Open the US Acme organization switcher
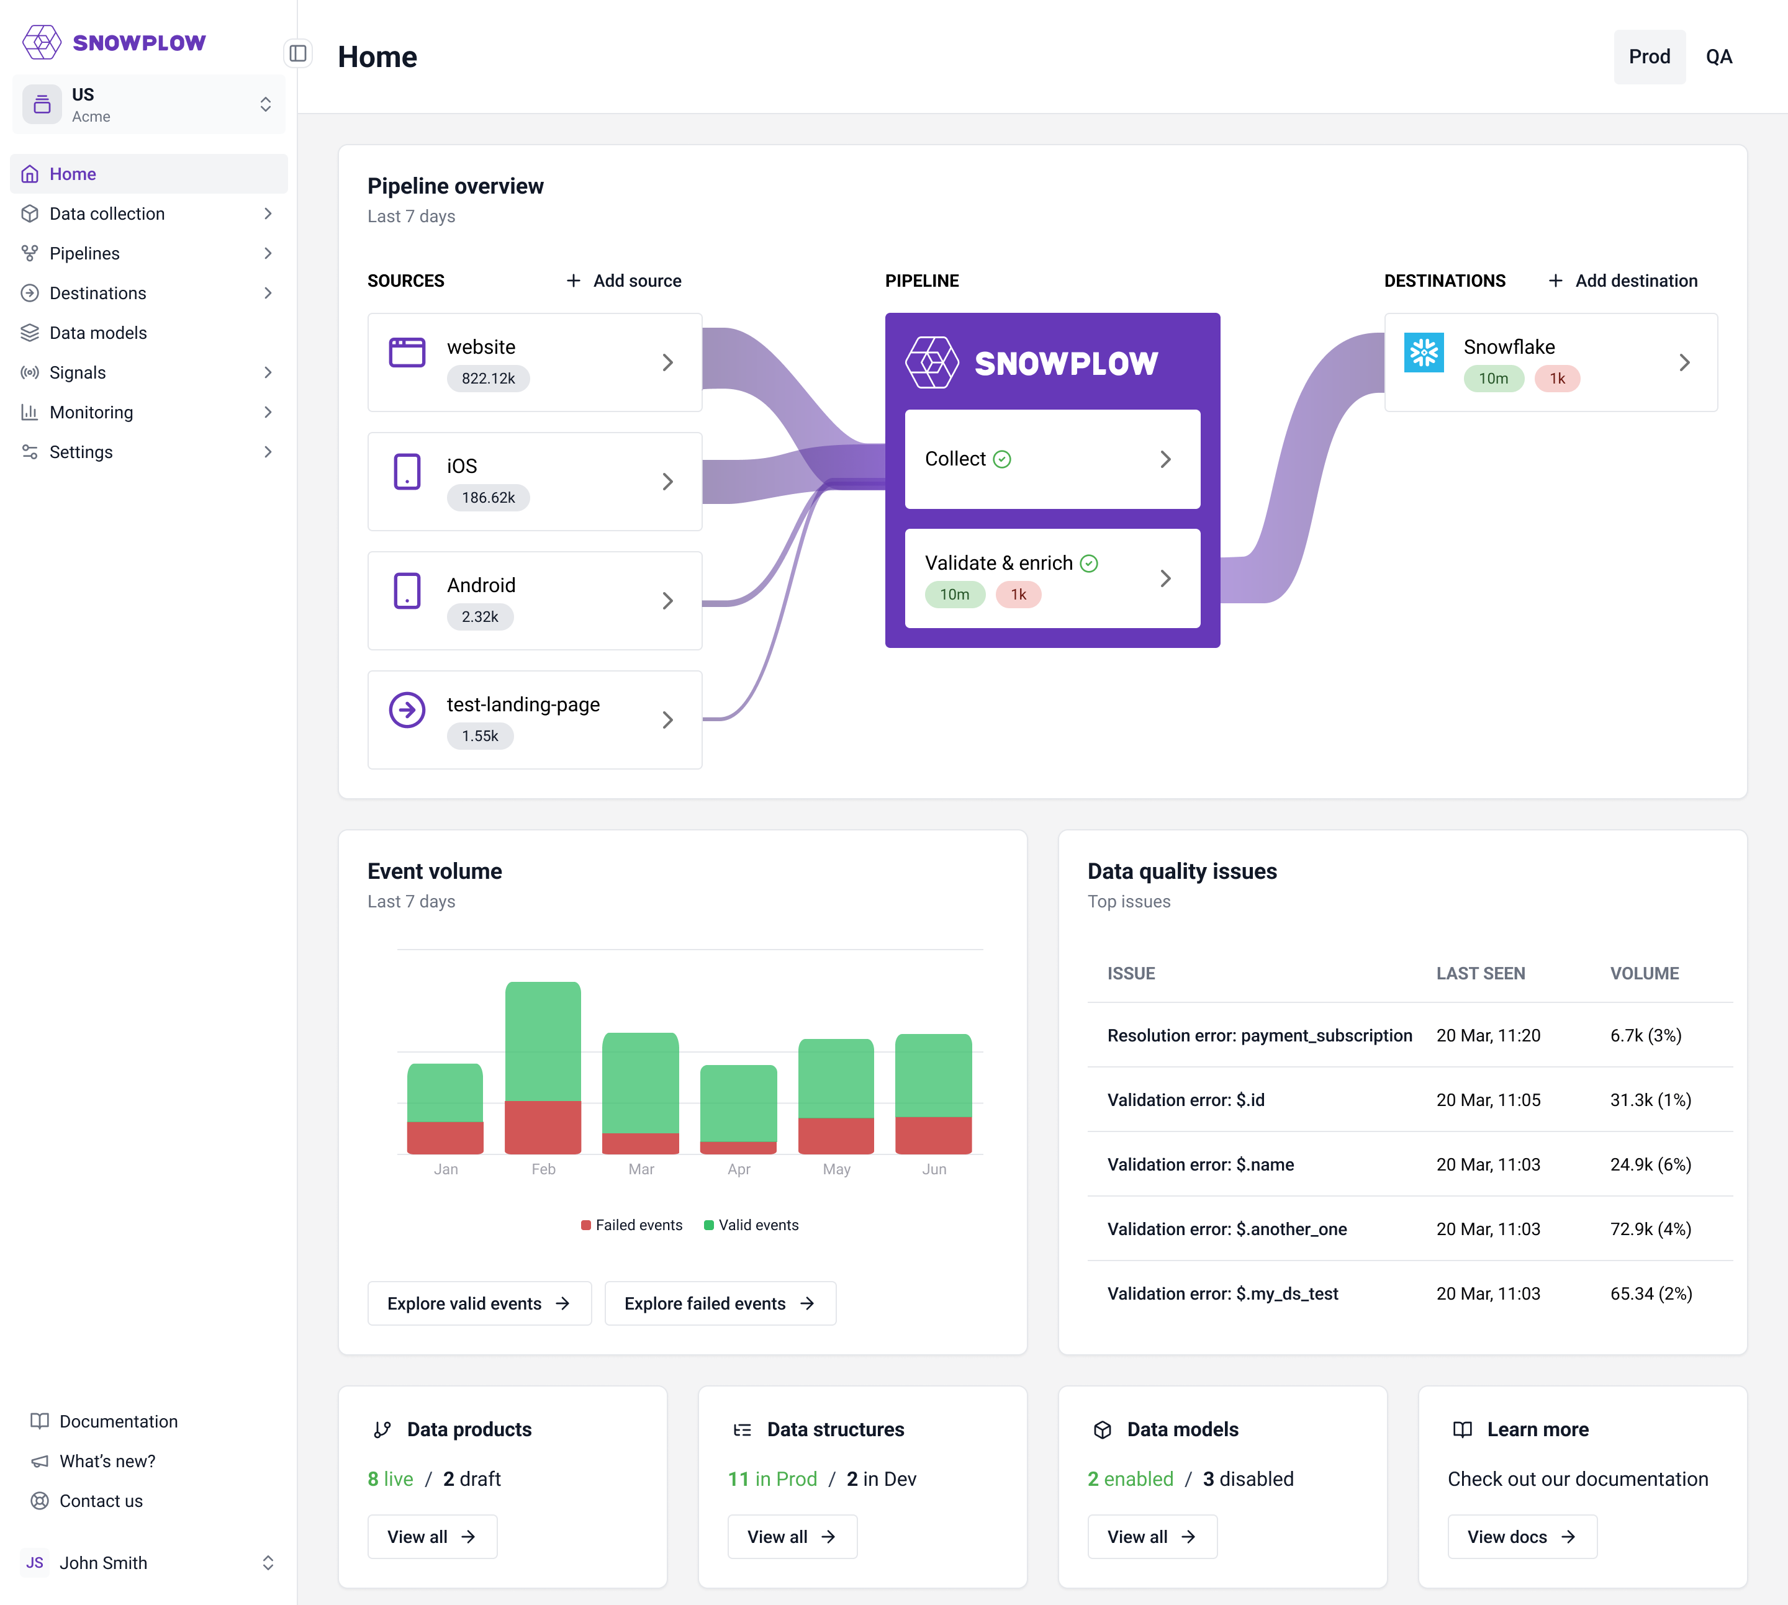The height and width of the screenshot is (1605, 1788). 149,104
